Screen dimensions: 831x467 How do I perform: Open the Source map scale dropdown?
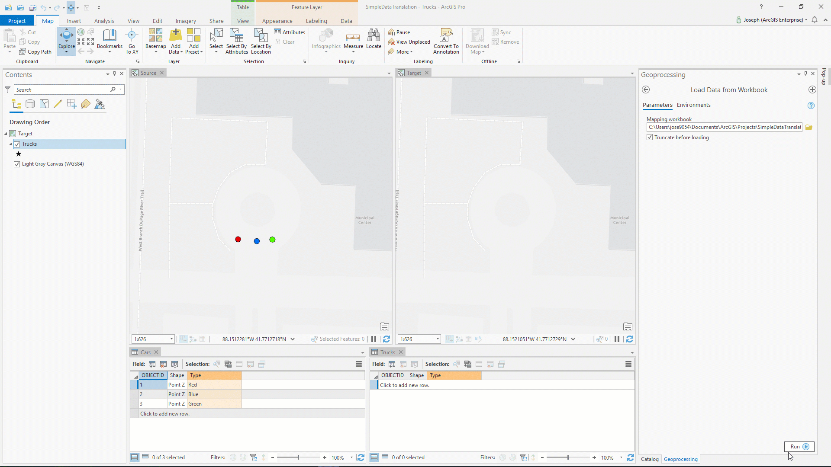(x=171, y=339)
